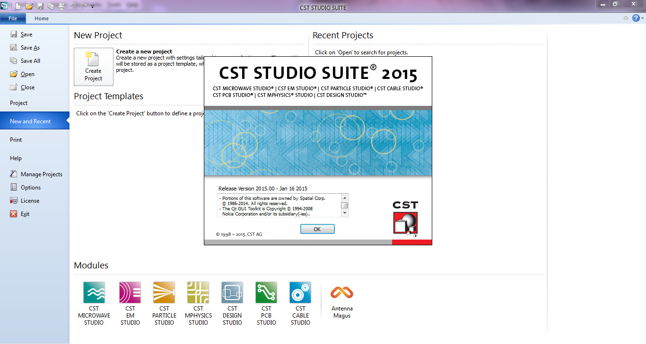Click the 'Release Version 2015.00 - Jan 16 2015' text
The width and height of the screenshot is (646, 344).
[263, 189]
